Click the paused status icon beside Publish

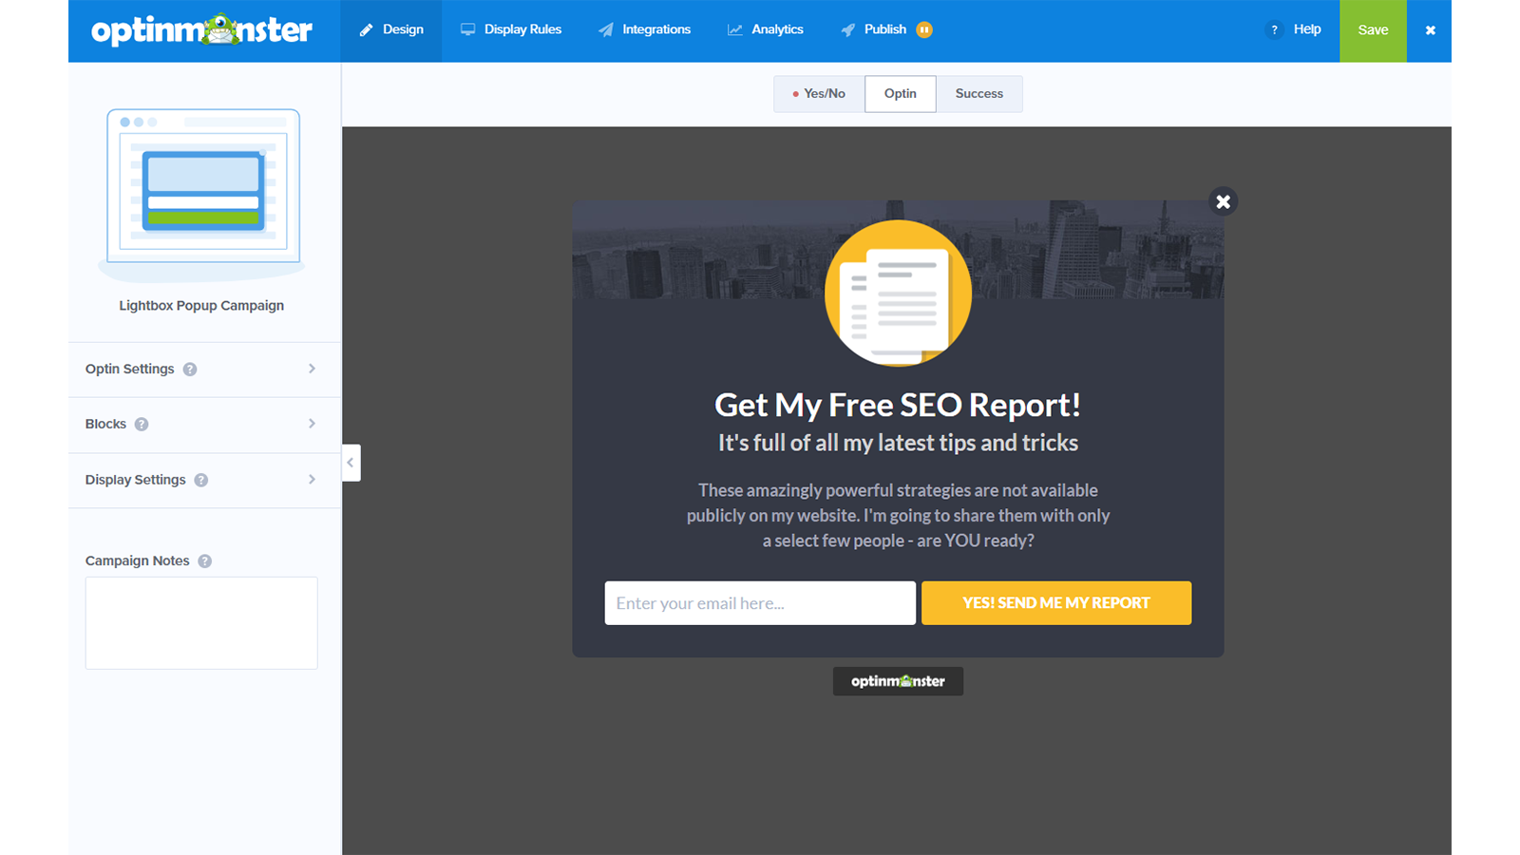click(x=924, y=30)
